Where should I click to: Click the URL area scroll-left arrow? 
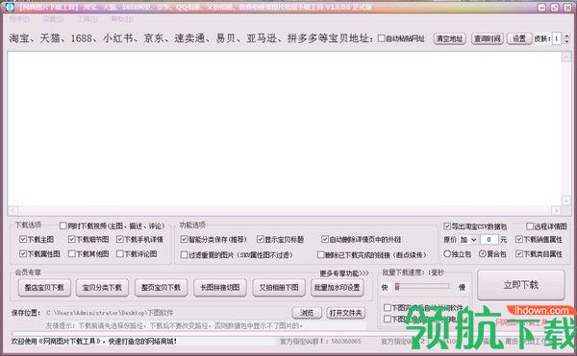pyautogui.click(x=13, y=211)
